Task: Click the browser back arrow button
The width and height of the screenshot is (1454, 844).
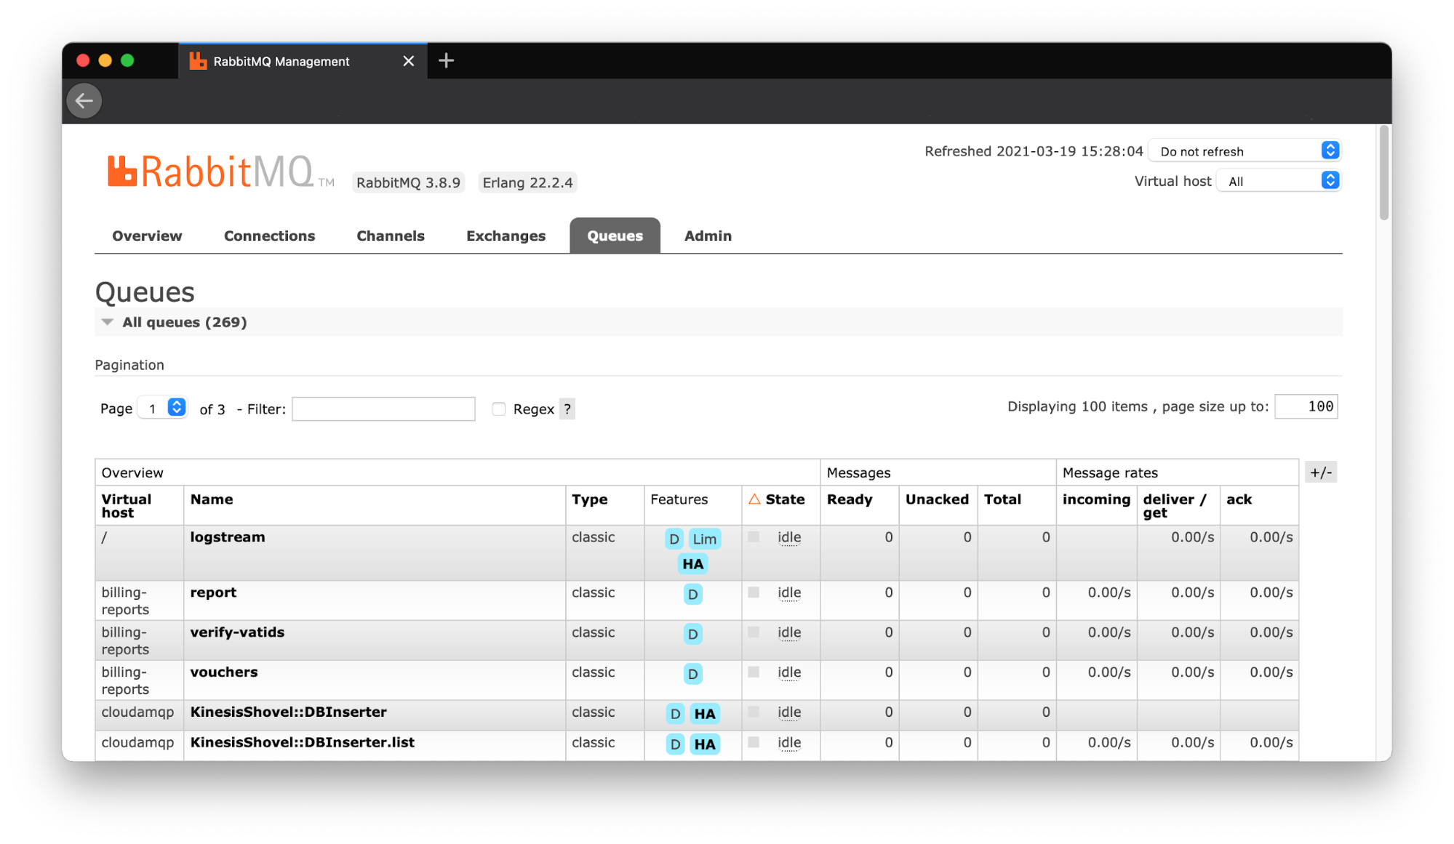Action: point(84,100)
